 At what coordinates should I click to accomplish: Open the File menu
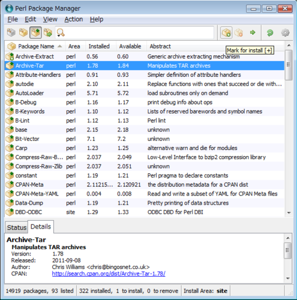click(13, 19)
